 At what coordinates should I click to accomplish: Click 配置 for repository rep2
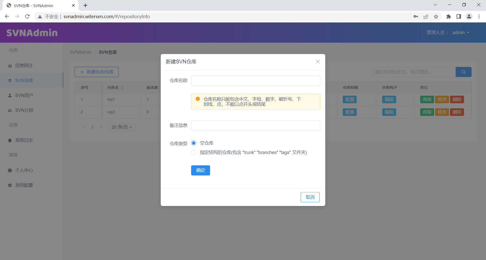pyautogui.click(x=350, y=112)
